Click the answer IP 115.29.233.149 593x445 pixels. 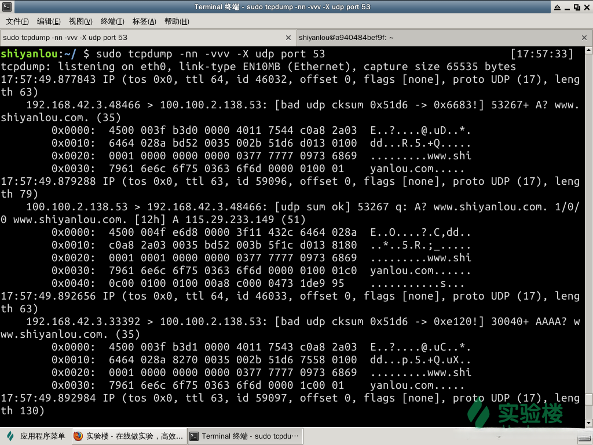point(229,220)
